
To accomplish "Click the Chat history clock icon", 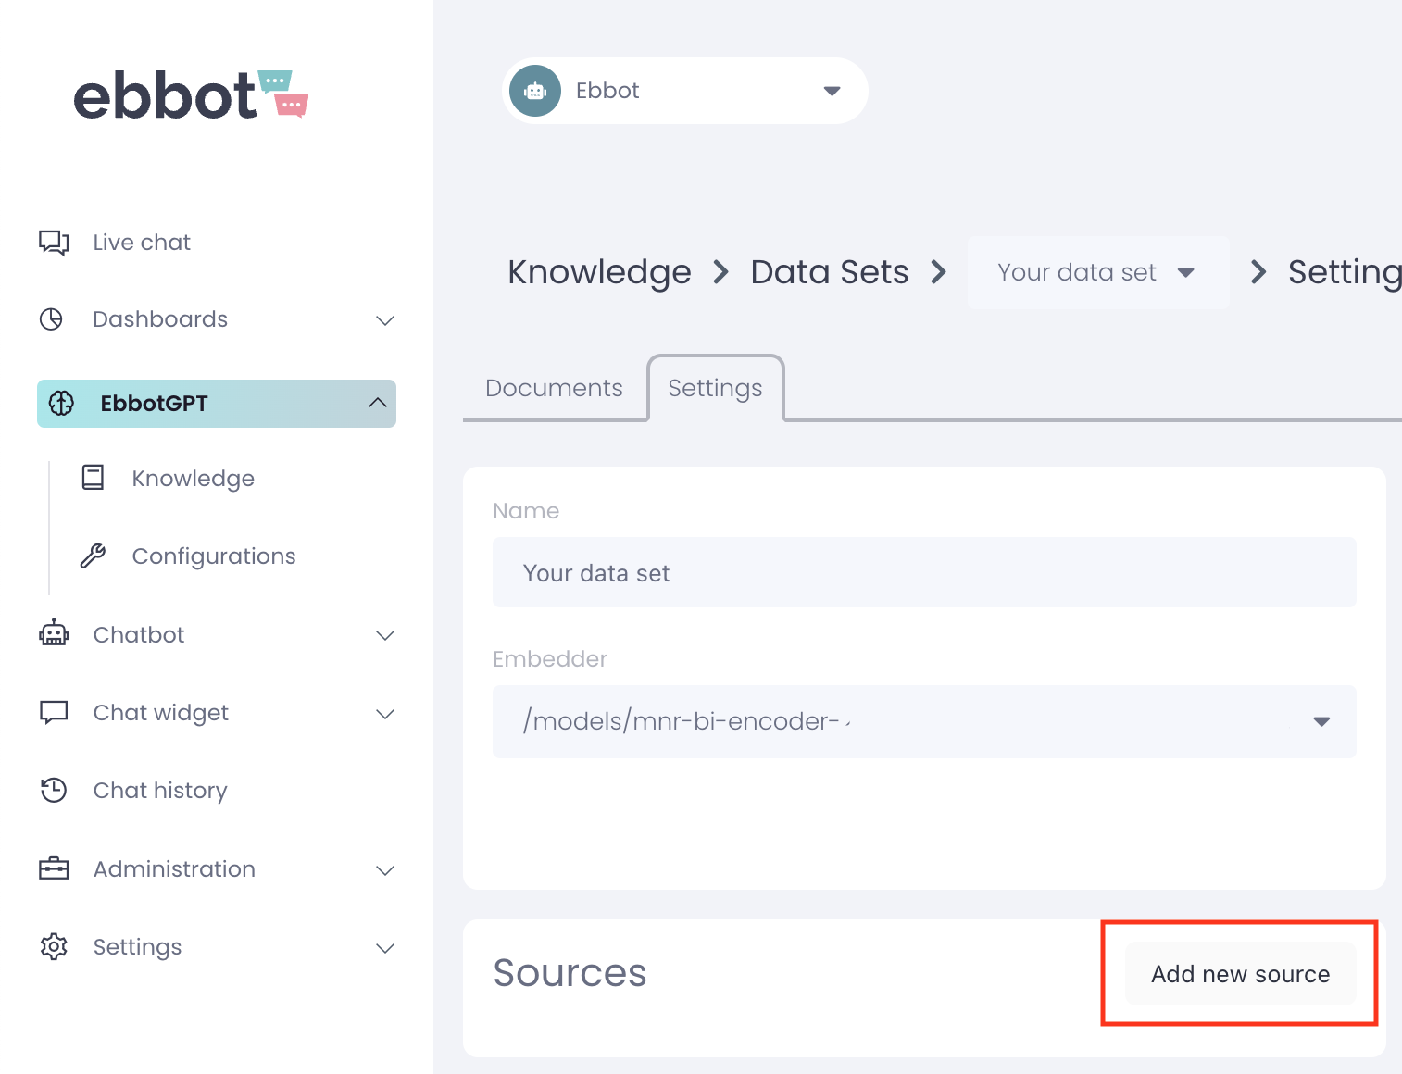I will click(54, 790).
